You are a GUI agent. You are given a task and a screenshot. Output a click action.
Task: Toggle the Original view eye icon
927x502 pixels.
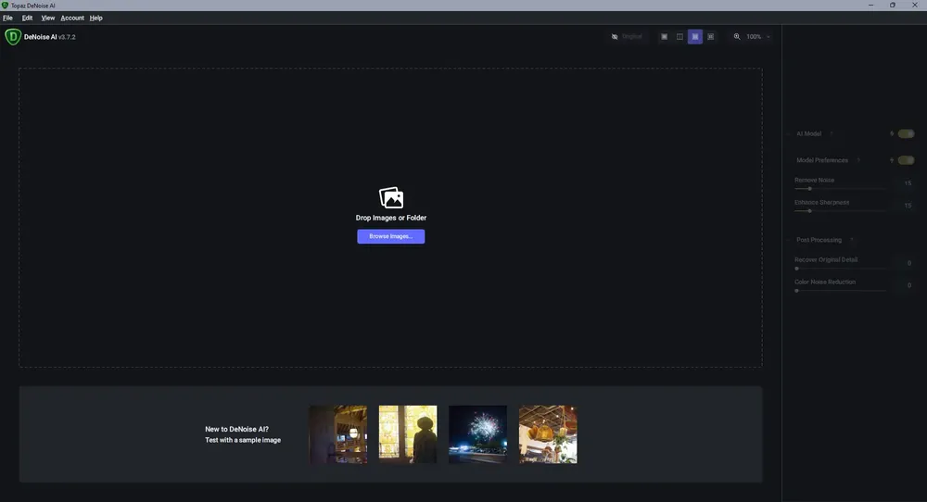pyautogui.click(x=615, y=37)
